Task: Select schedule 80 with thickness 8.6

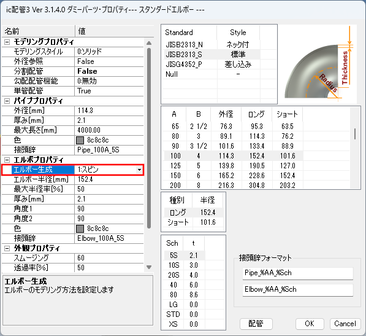Action: [x=185, y=295]
